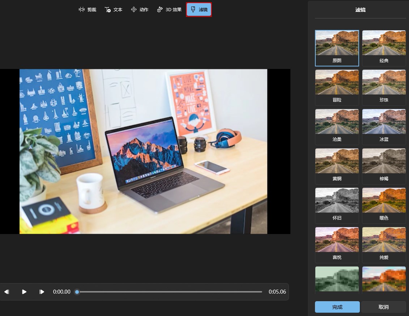Apply the 怀旧 black-and-white filter
This screenshot has height=316, width=409.
(337, 205)
